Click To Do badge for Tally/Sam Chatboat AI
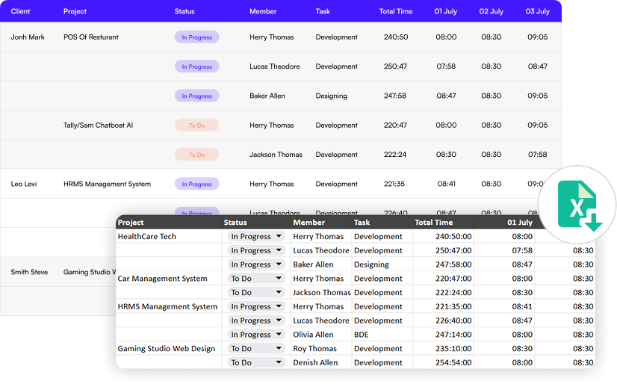Image resolution: width=617 pixels, height=387 pixels. click(196, 126)
